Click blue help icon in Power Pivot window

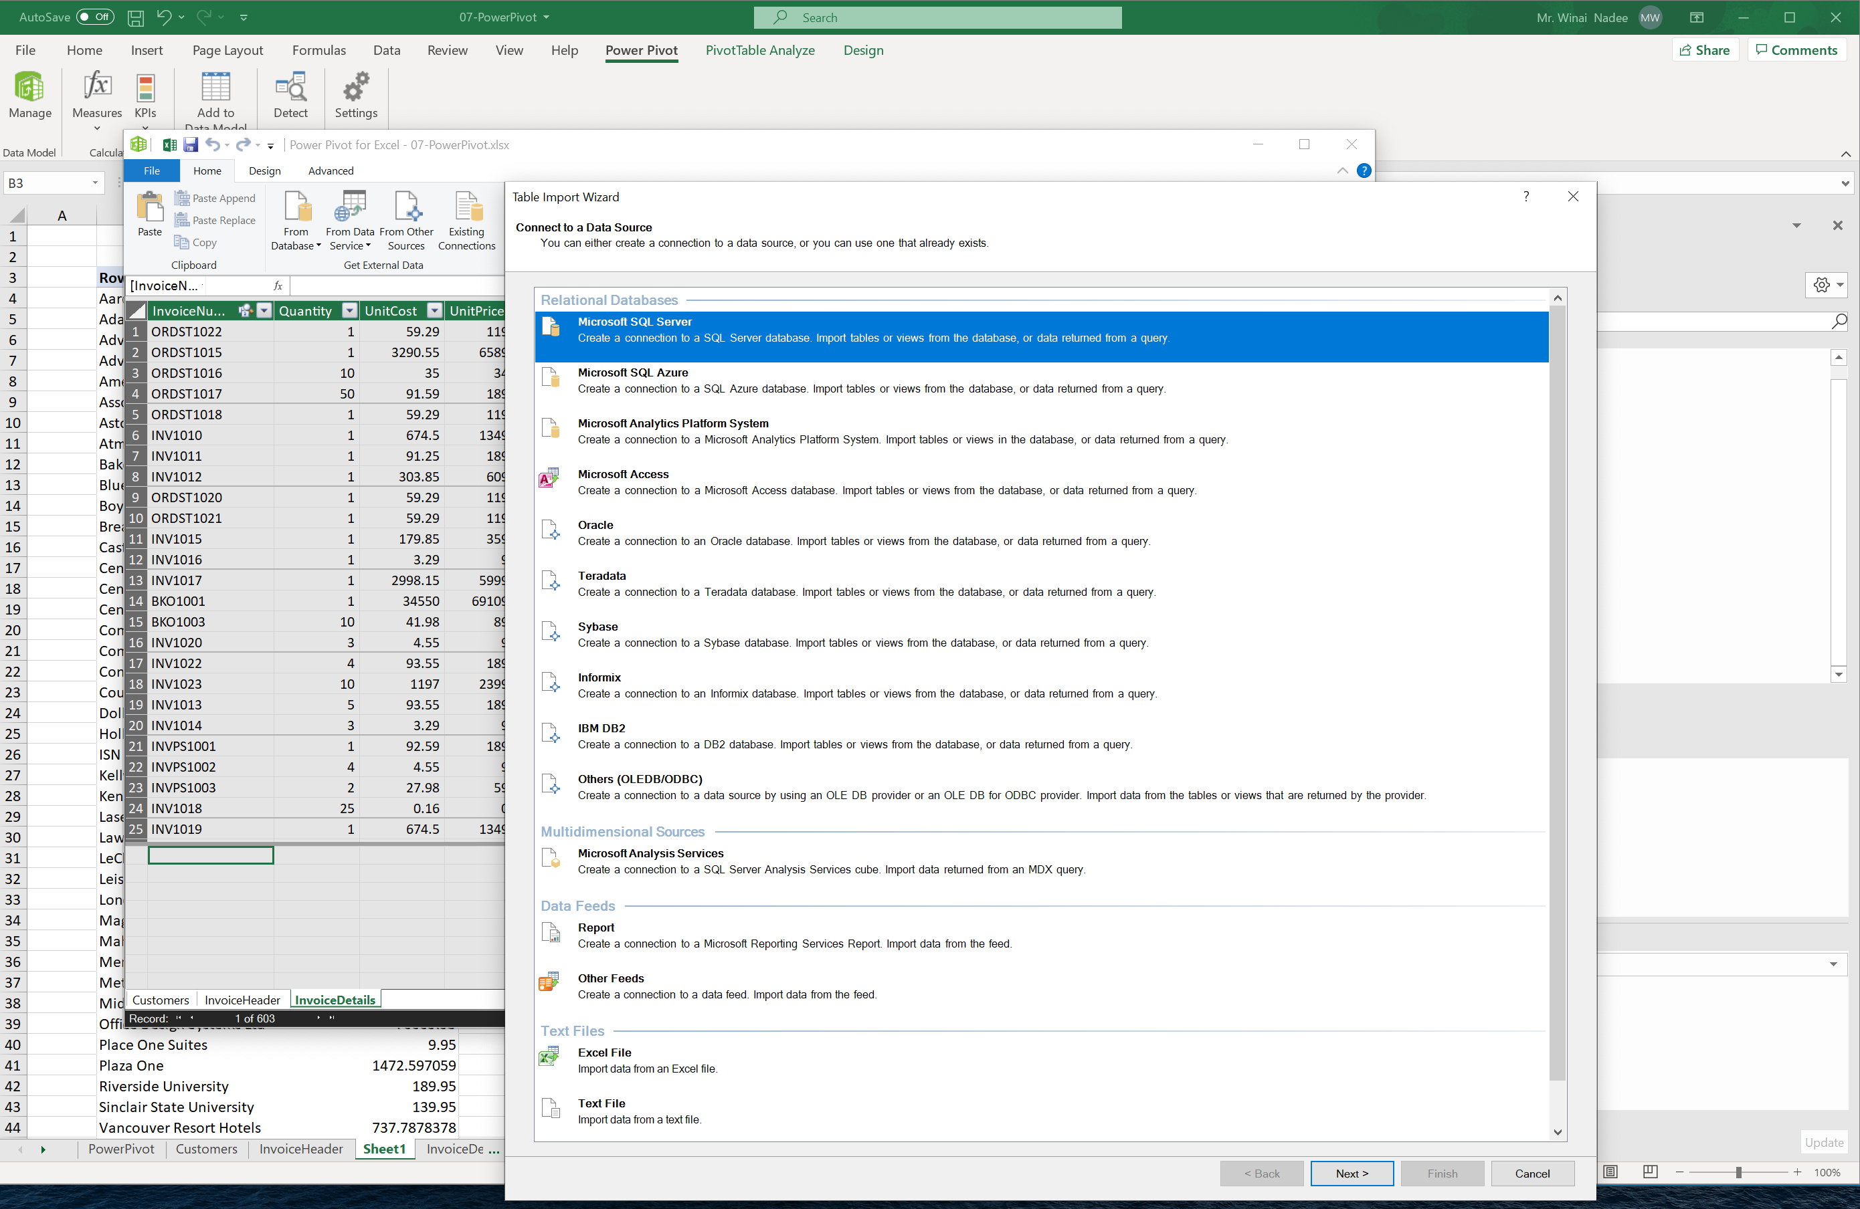pos(1364,171)
